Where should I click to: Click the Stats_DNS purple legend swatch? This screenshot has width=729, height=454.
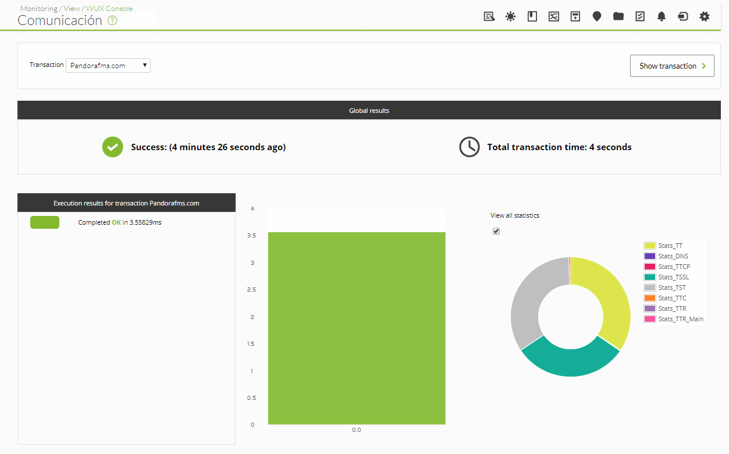(650, 256)
